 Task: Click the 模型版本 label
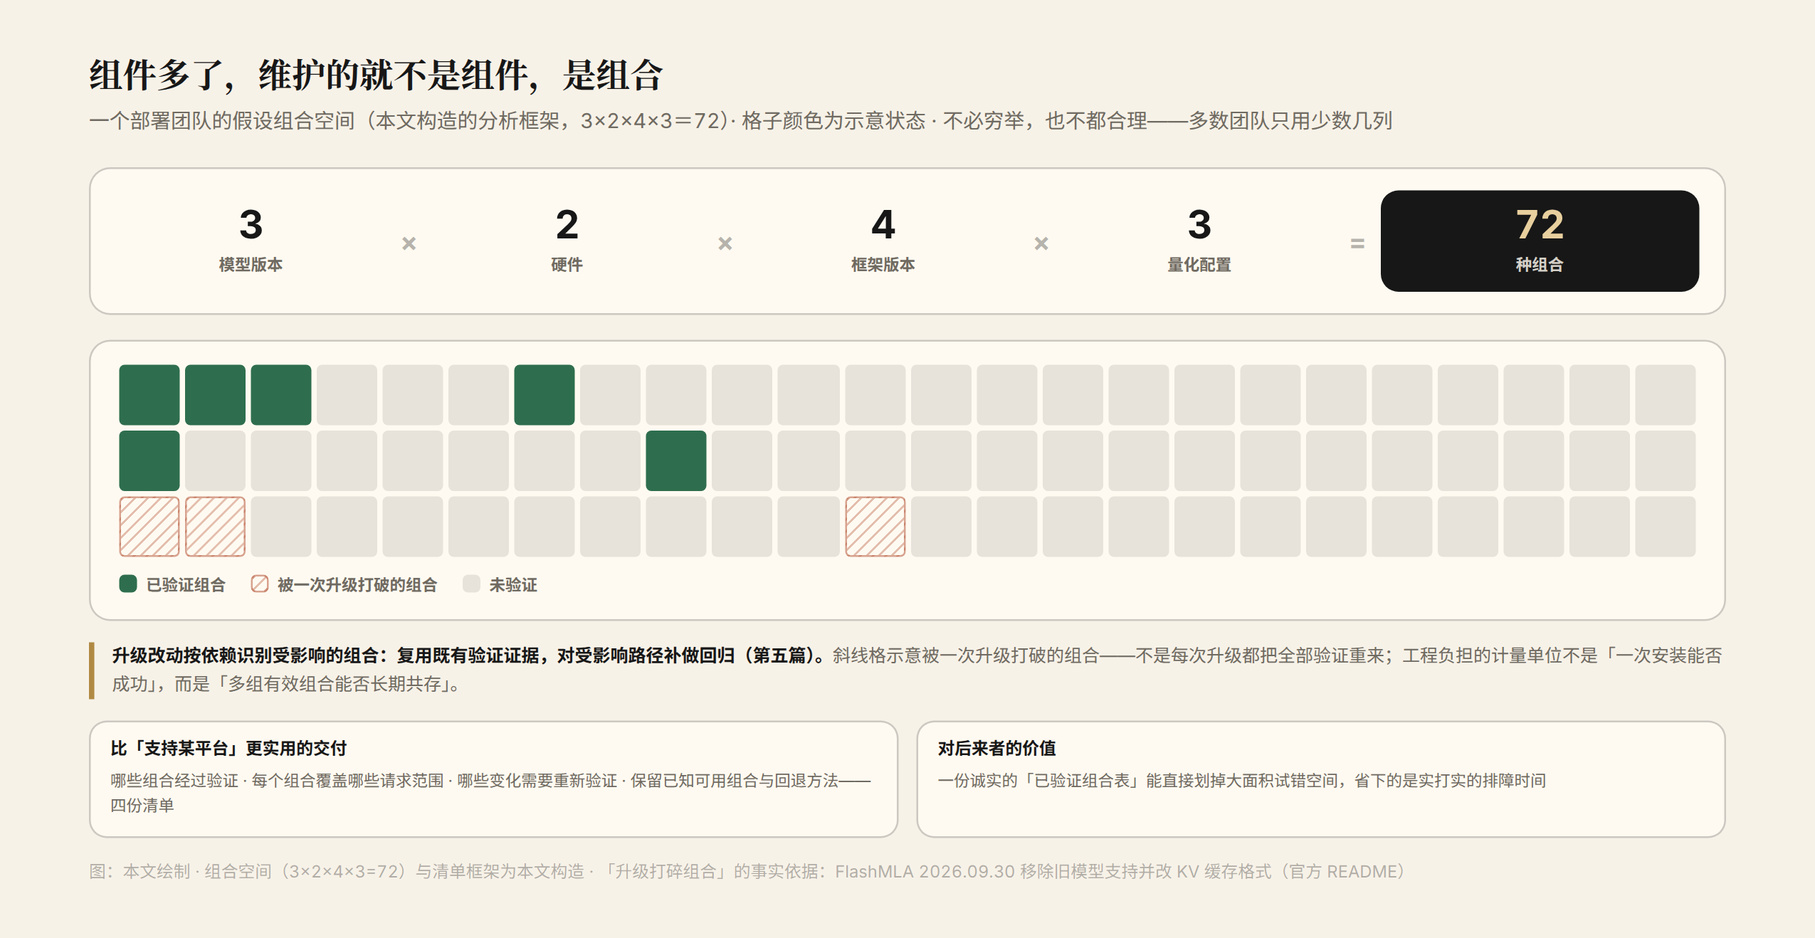[251, 265]
